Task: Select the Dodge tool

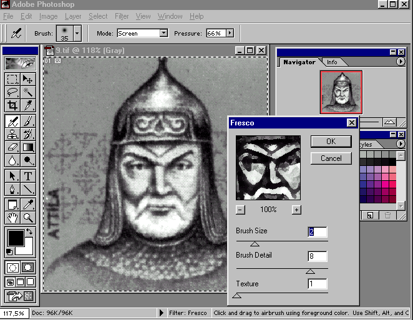Action: [28, 160]
